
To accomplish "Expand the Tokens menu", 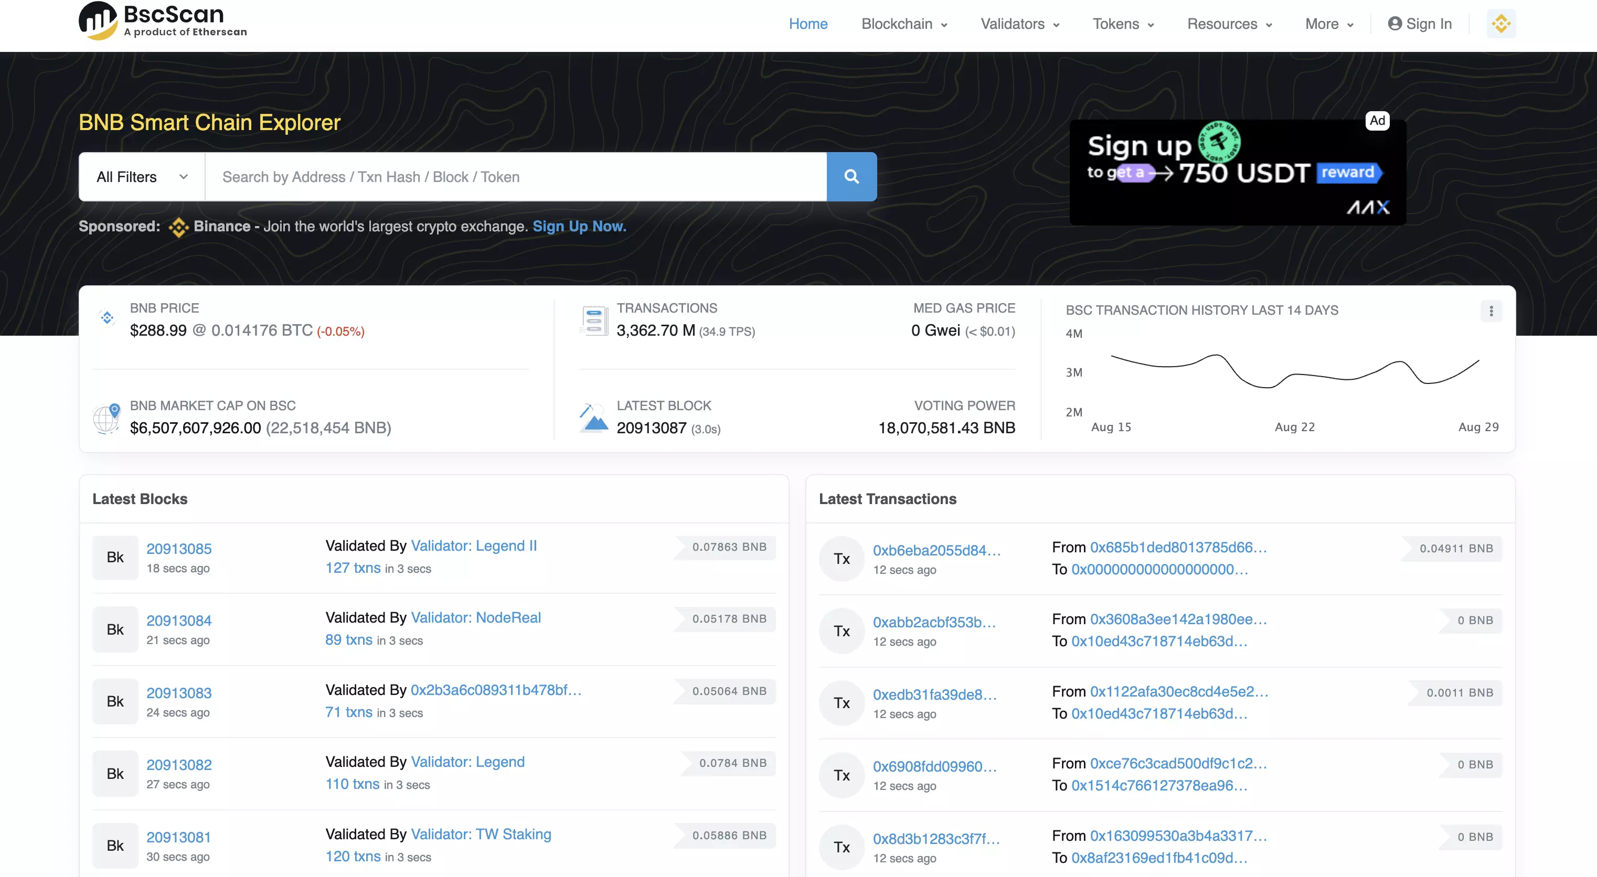I will [x=1123, y=24].
